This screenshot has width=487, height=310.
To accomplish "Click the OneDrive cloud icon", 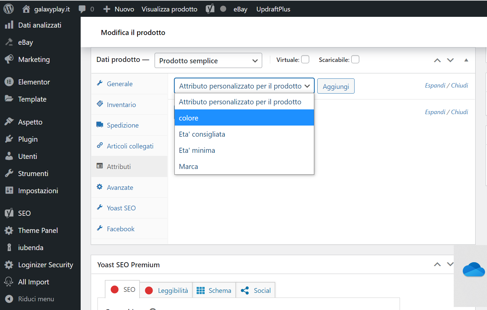I will (473, 270).
